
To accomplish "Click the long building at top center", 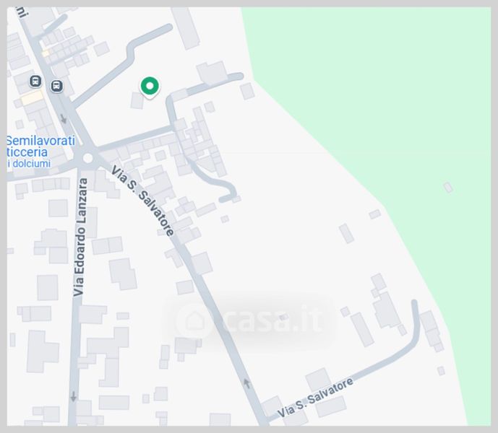I will click(186, 28).
